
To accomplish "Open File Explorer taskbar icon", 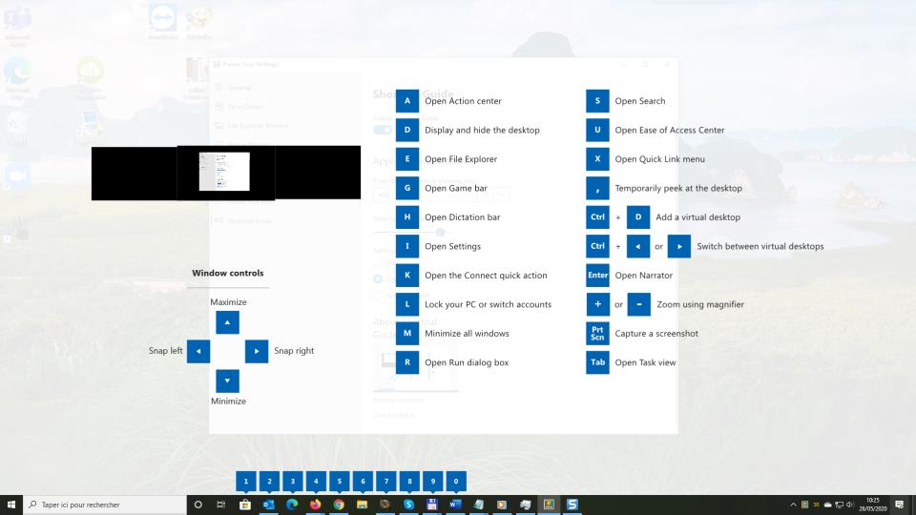I will pos(363,505).
